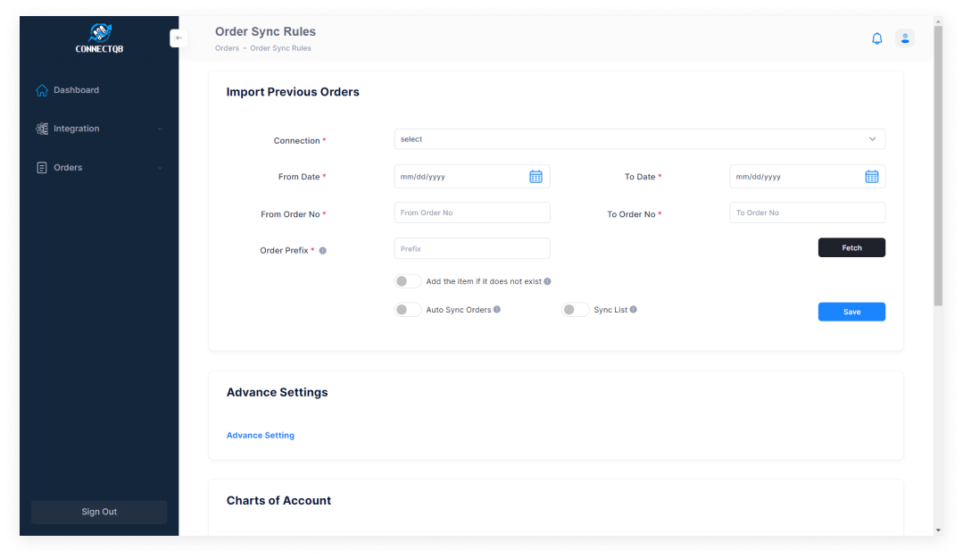Image resolution: width=963 pixels, height=559 pixels.
Task: Click the vertical page scrollbar thumb
Action: coord(938,166)
